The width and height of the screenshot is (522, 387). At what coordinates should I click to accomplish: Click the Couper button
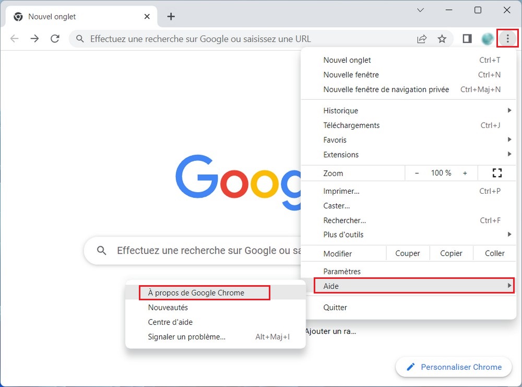coord(408,253)
